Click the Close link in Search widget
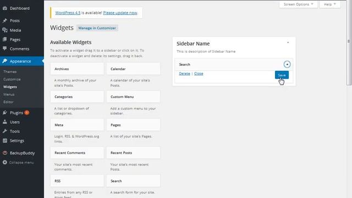The height and width of the screenshot is (198, 352). (x=199, y=73)
